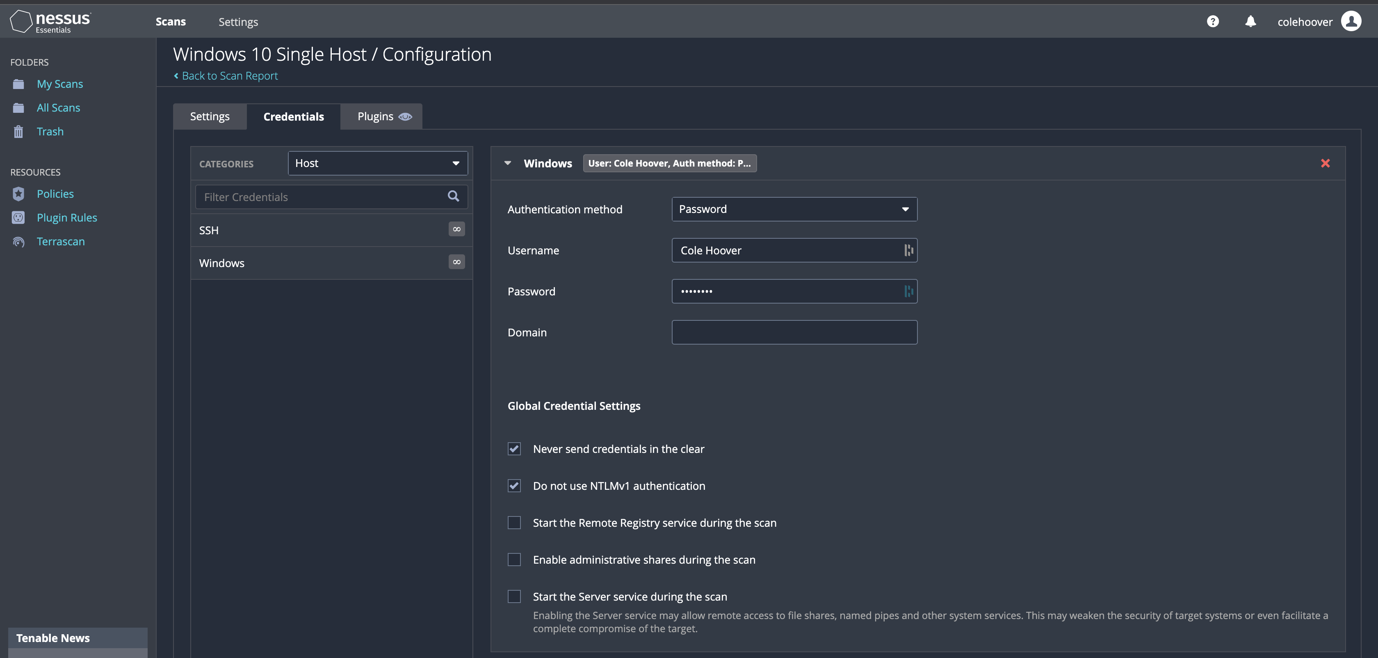The width and height of the screenshot is (1378, 658).
Task: Click the password manager icon in Username field
Action: (x=908, y=250)
